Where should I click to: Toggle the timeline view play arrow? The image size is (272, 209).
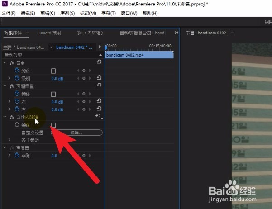click(100, 47)
